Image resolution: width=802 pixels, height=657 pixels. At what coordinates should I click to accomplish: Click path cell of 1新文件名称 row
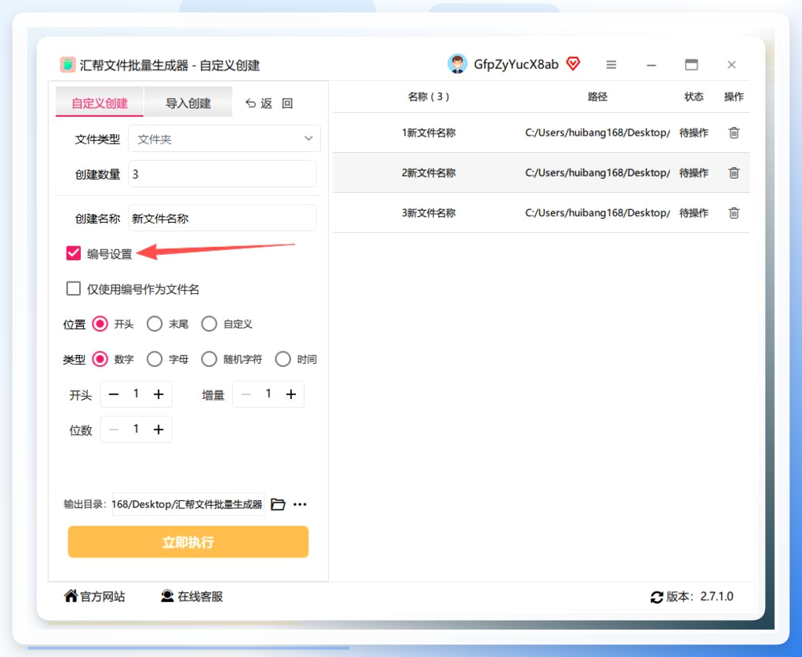[x=597, y=132]
